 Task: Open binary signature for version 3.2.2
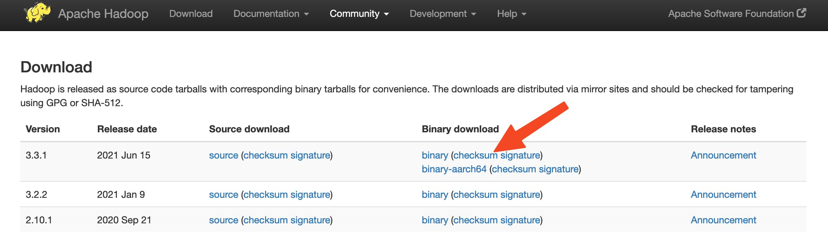tap(520, 195)
